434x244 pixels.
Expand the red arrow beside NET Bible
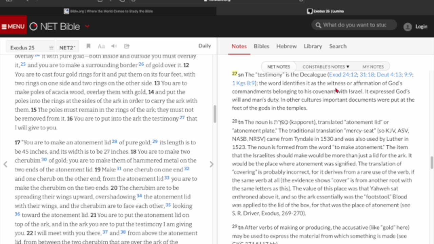pyautogui.click(x=87, y=26)
